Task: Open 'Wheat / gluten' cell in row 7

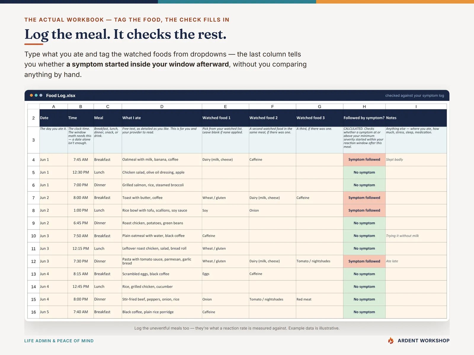Action: (225, 198)
